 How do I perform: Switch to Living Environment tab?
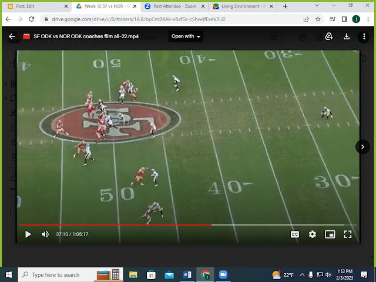pos(243,6)
